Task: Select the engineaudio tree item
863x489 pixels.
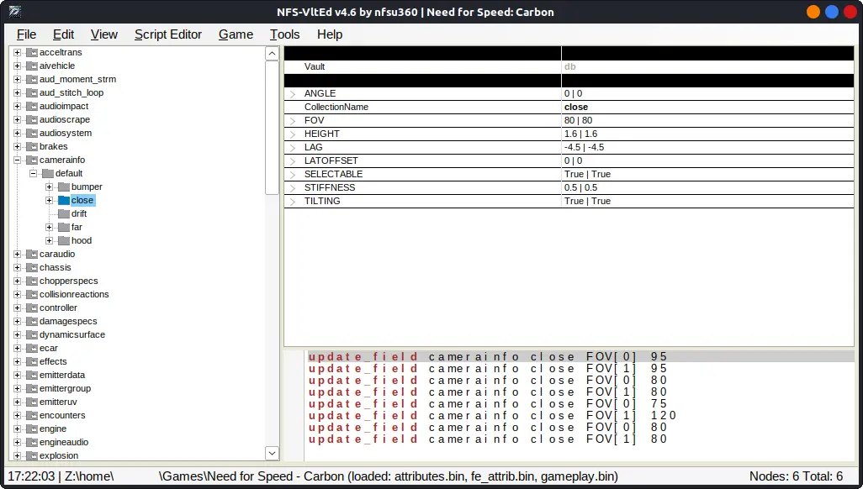Action: tap(64, 442)
